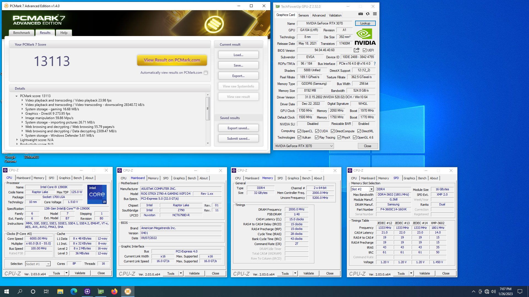Open the network icon in the system tray
This screenshot has height=297, width=529.
click(x=487, y=291)
